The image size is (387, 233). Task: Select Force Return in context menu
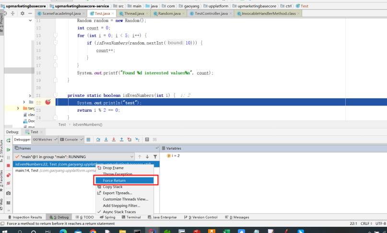coord(125,180)
